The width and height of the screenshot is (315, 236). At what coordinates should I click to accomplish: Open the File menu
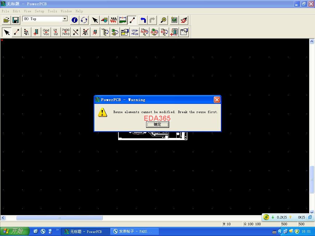click(x=6, y=11)
